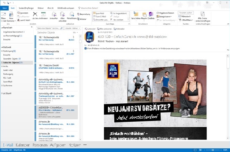
Task: Click the Ignorieren icon
Action: (23, 13)
